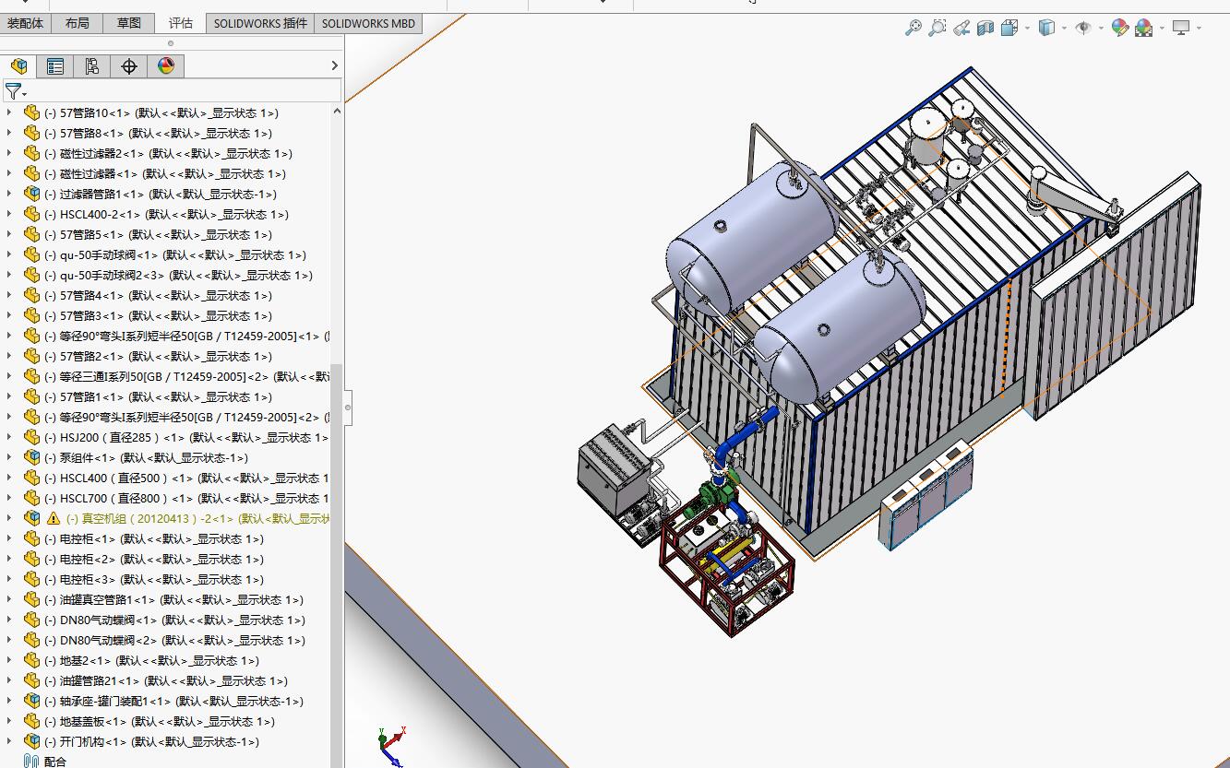
Task: Open ConfigurationManager tab
Action: coord(92,65)
